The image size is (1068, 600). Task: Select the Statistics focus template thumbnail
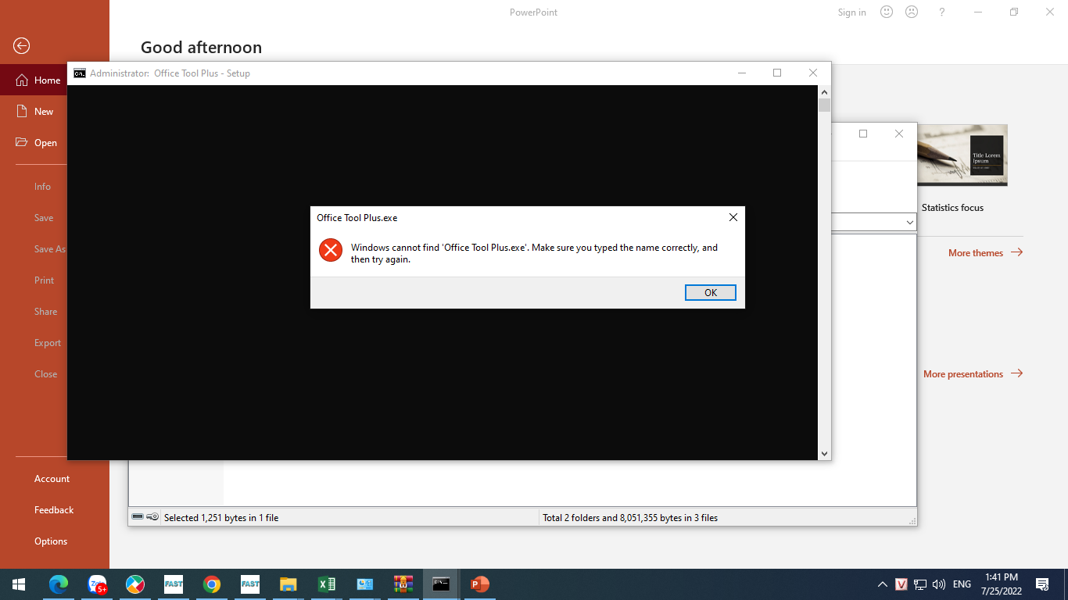click(x=962, y=155)
